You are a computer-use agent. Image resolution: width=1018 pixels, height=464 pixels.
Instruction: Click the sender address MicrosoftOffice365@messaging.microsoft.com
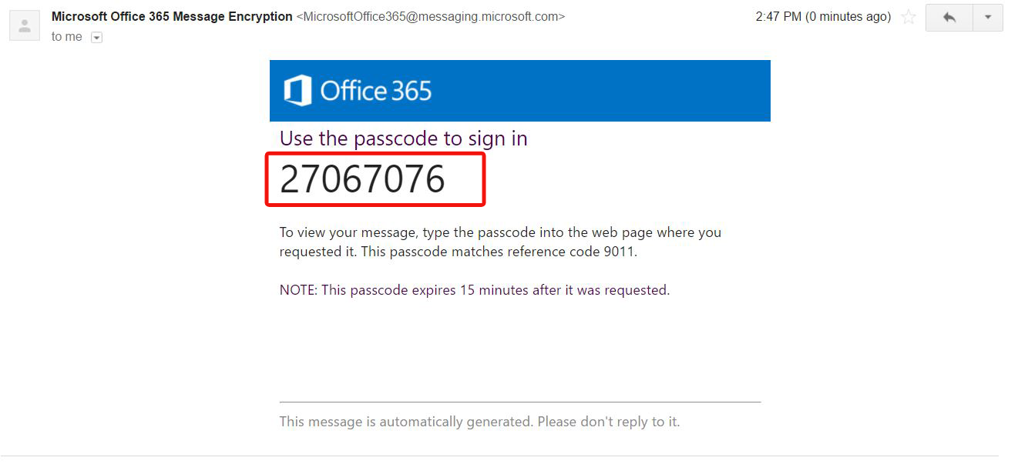tap(430, 16)
